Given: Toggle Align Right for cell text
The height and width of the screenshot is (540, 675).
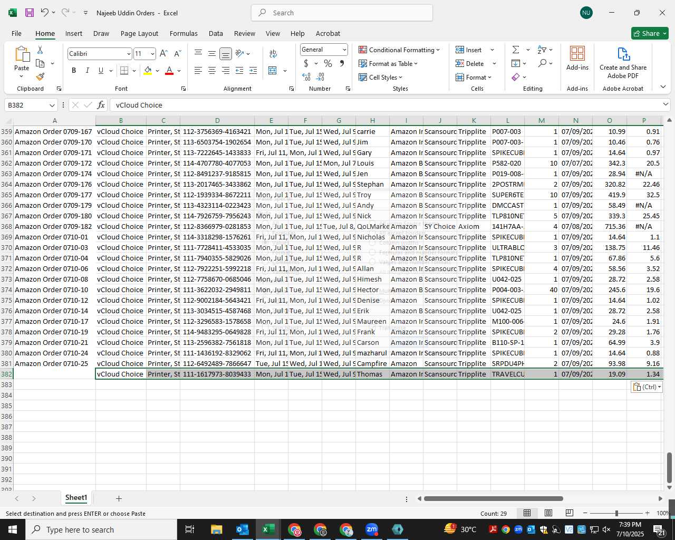Looking at the screenshot, I should click(226, 71).
